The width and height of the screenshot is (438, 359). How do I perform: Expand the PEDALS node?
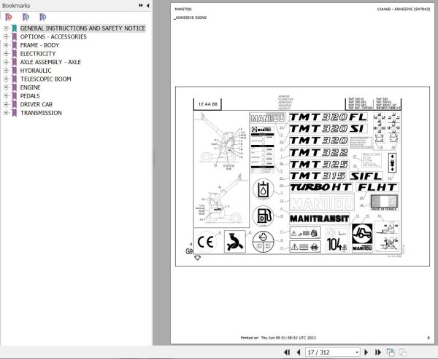click(x=6, y=96)
